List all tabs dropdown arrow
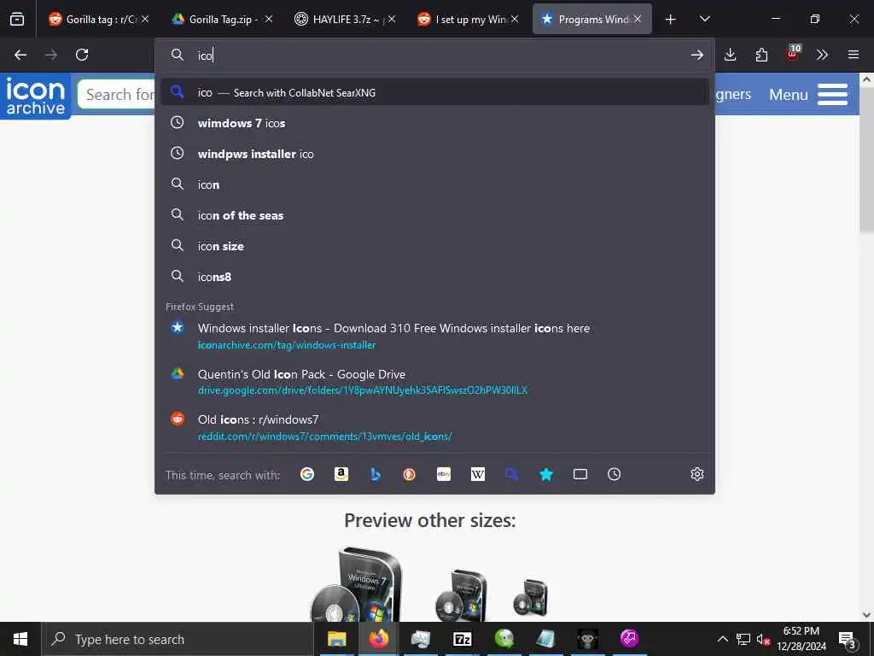 pyautogui.click(x=704, y=20)
